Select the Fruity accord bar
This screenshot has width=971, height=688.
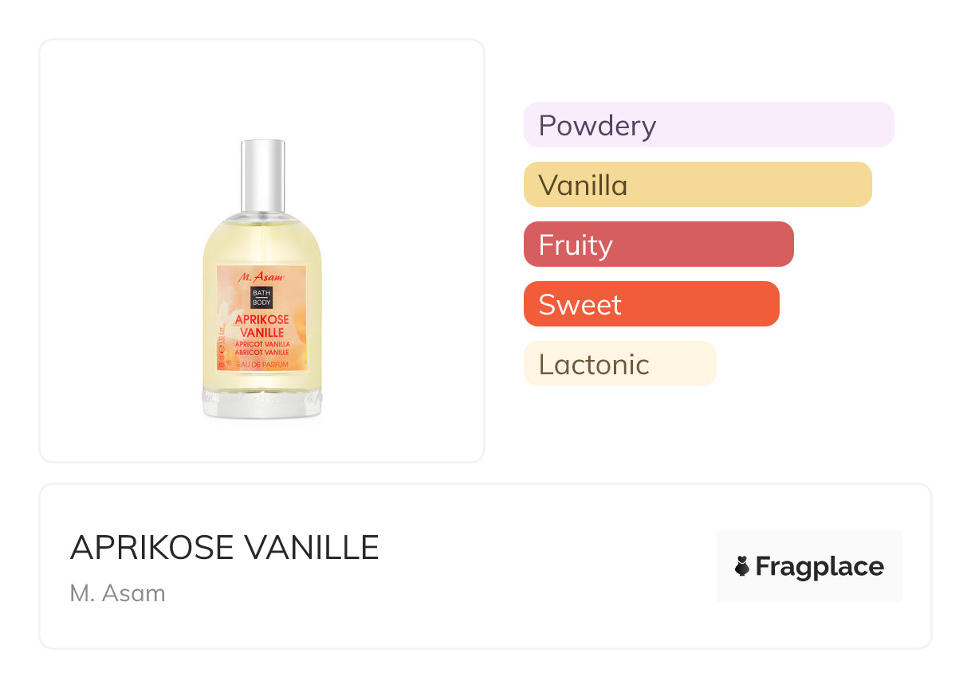coord(658,244)
